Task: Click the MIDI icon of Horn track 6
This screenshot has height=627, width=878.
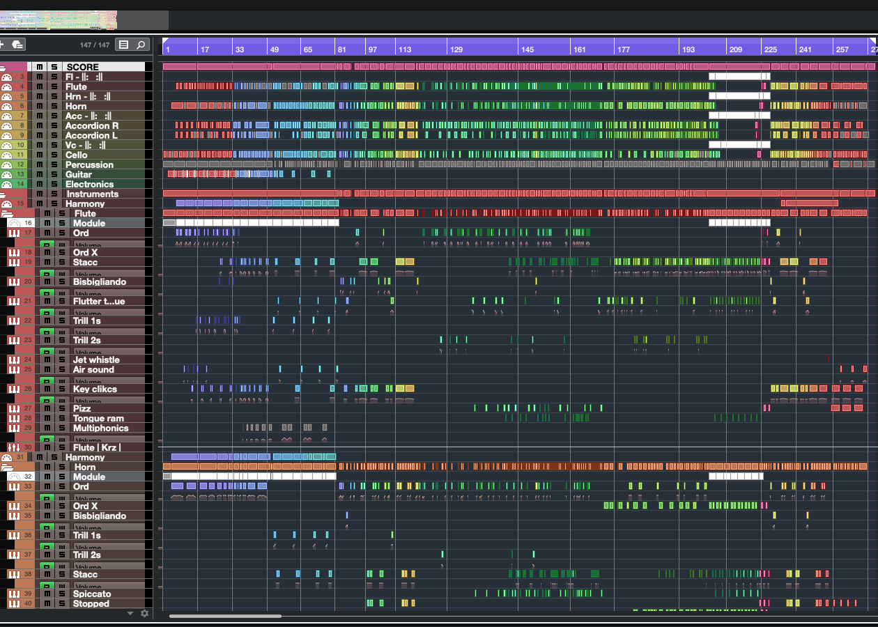Action: coord(7,107)
